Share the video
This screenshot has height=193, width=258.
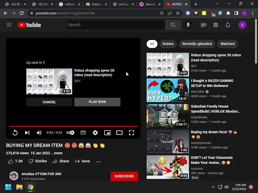[61, 161]
